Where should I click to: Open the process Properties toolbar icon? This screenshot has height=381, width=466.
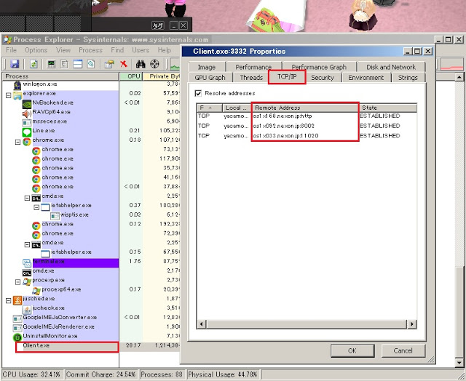click(x=109, y=64)
